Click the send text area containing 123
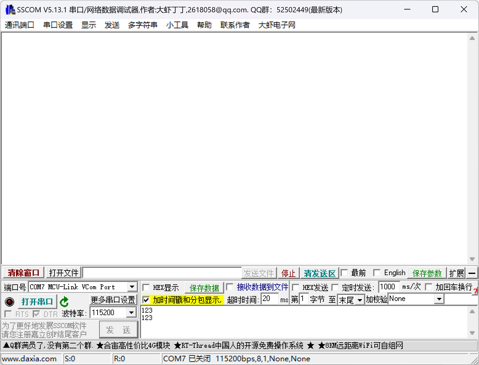The width and height of the screenshot is (479, 365). (304, 322)
